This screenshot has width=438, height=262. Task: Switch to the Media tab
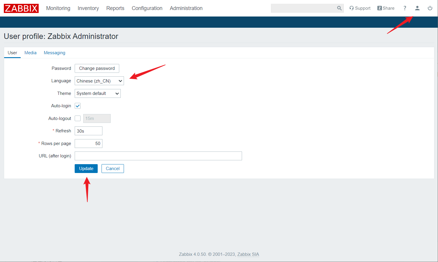pyautogui.click(x=30, y=53)
